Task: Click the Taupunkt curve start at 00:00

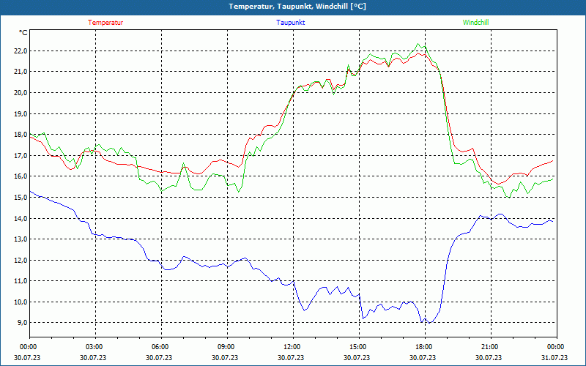Action: point(30,192)
